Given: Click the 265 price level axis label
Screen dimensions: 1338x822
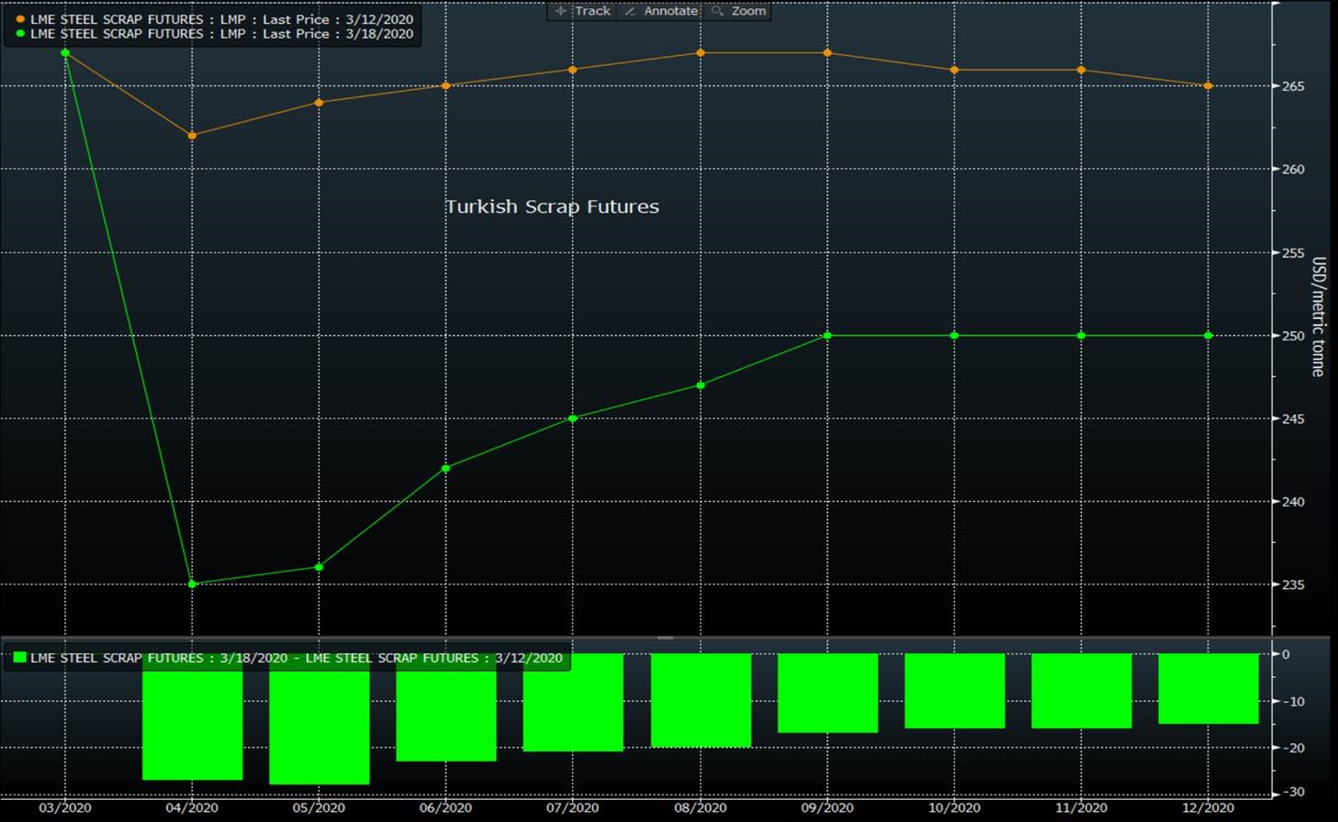Looking at the screenshot, I should (1293, 86).
